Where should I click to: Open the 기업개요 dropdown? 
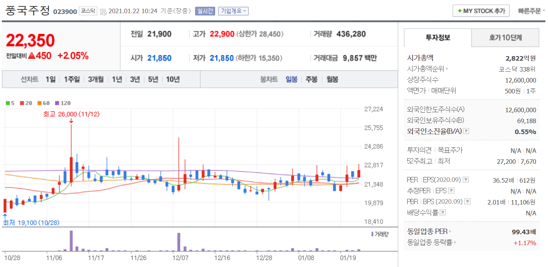pyautogui.click(x=233, y=11)
